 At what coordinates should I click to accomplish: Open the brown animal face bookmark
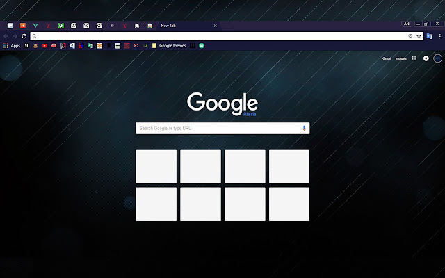(35, 46)
